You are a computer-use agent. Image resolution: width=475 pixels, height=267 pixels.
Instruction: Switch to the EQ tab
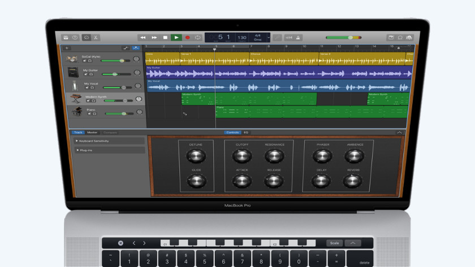pyautogui.click(x=246, y=132)
